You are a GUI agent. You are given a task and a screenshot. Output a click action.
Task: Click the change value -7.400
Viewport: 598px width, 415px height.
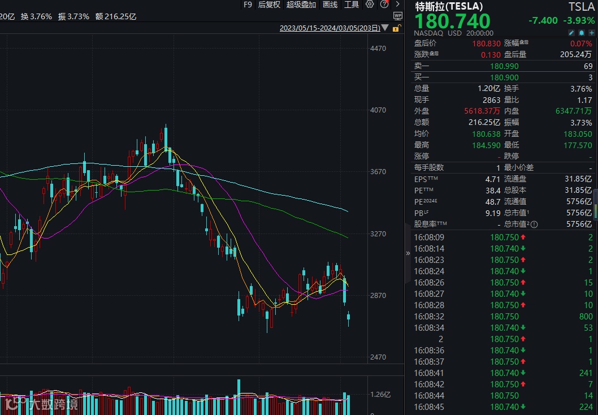(543, 20)
